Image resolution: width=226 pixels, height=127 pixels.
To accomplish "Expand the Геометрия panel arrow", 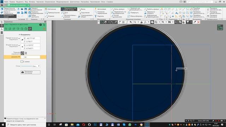I will pyautogui.click(x=91, y=19).
